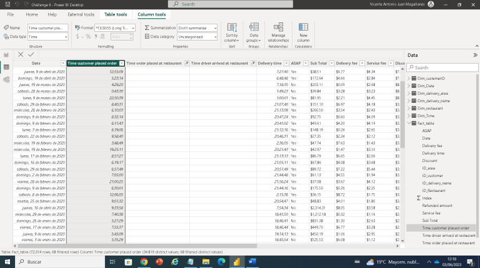Open the Data category dropdown
Screen dimensions: 480x268
tap(197, 37)
